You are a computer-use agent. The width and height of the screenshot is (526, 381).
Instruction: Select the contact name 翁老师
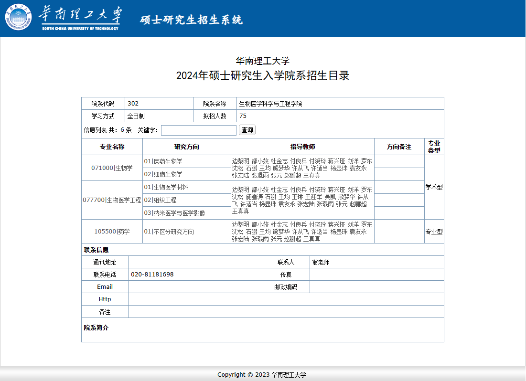click(x=321, y=262)
